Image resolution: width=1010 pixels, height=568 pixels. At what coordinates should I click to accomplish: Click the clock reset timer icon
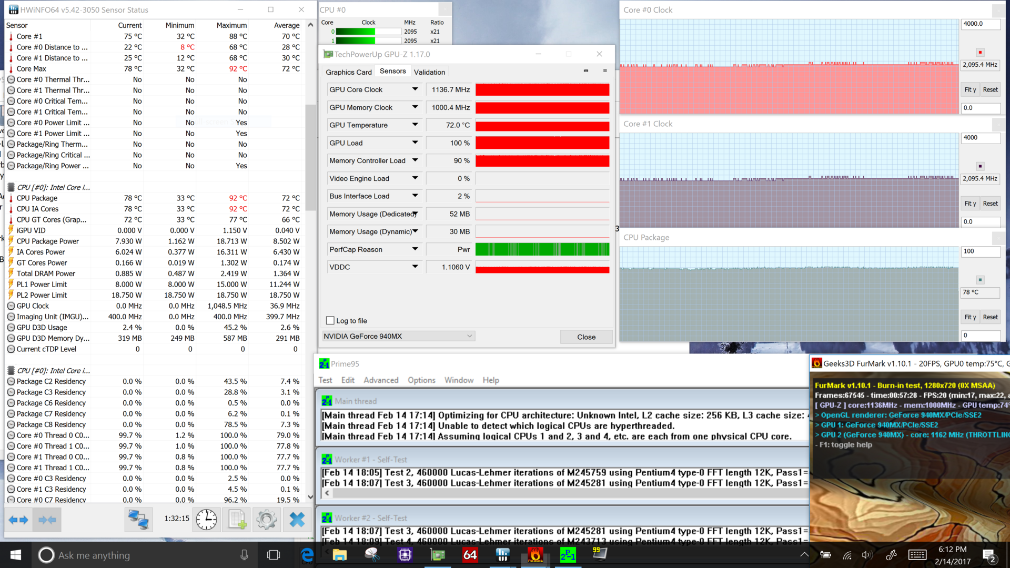206,520
